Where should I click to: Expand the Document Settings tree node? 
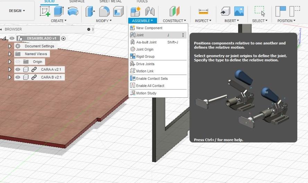pyautogui.click(x=10, y=46)
